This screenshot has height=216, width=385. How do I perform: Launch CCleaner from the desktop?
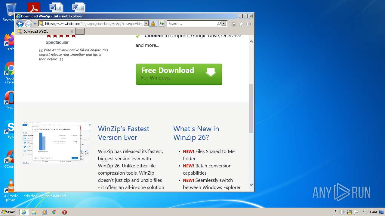click(x=10, y=159)
